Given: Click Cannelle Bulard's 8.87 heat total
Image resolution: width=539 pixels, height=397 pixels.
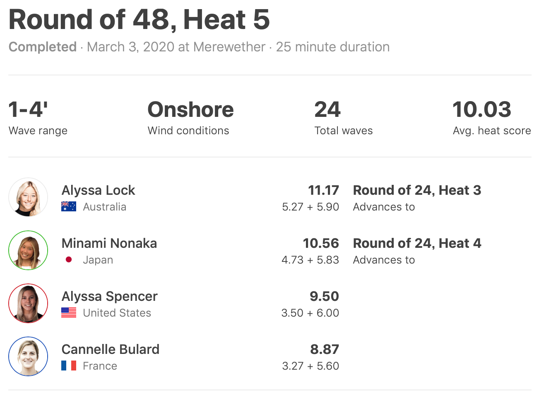Looking at the screenshot, I should pyautogui.click(x=325, y=349).
